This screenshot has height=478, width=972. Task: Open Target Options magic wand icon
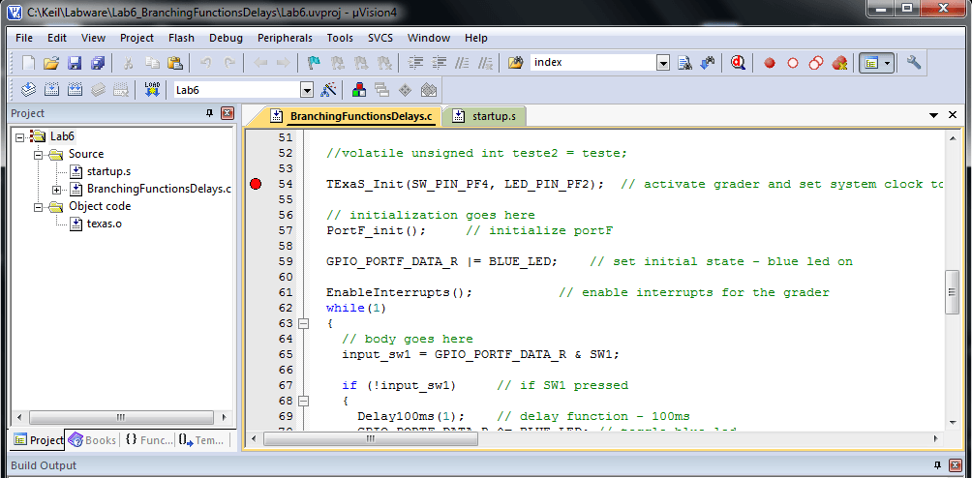[x=328, y=90]
